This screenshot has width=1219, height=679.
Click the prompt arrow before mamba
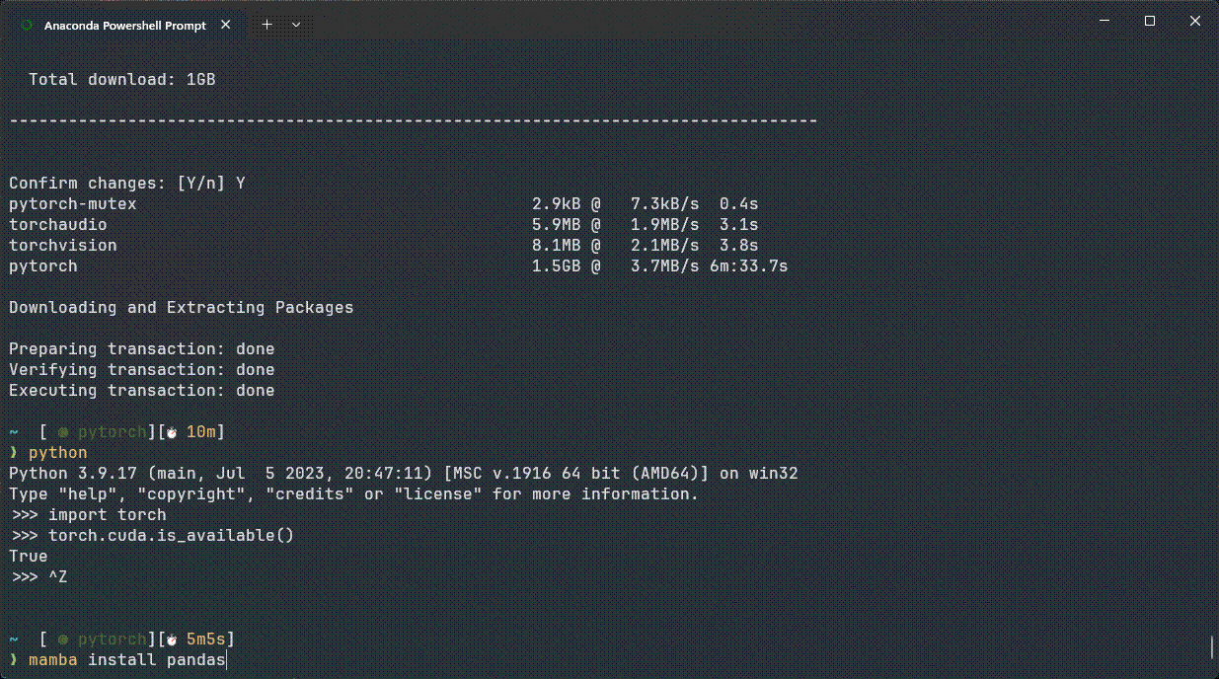[14, 660]
